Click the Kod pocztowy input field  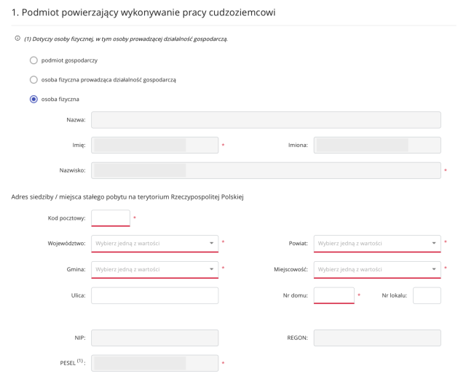click(x=111, y=218)
